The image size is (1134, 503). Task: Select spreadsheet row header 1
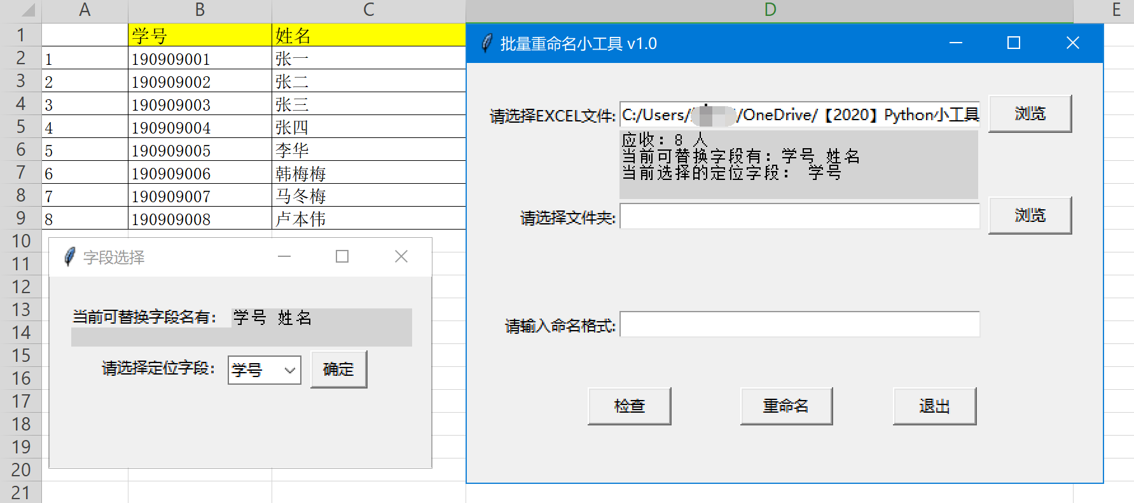20,35
